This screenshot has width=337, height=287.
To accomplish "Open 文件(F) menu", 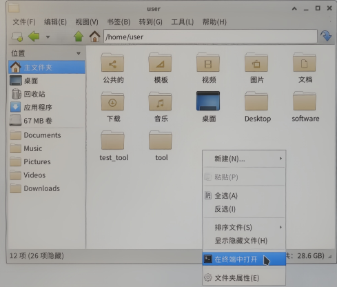I will 24,22.
